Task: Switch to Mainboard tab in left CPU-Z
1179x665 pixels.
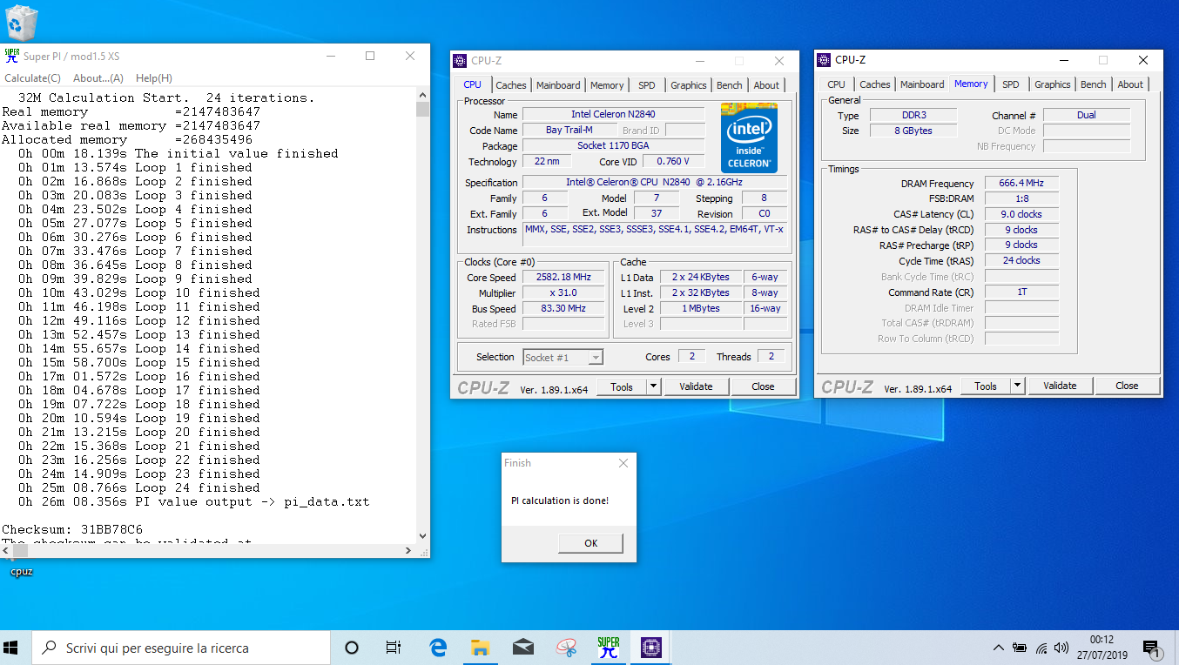Action: coord(558,85)
